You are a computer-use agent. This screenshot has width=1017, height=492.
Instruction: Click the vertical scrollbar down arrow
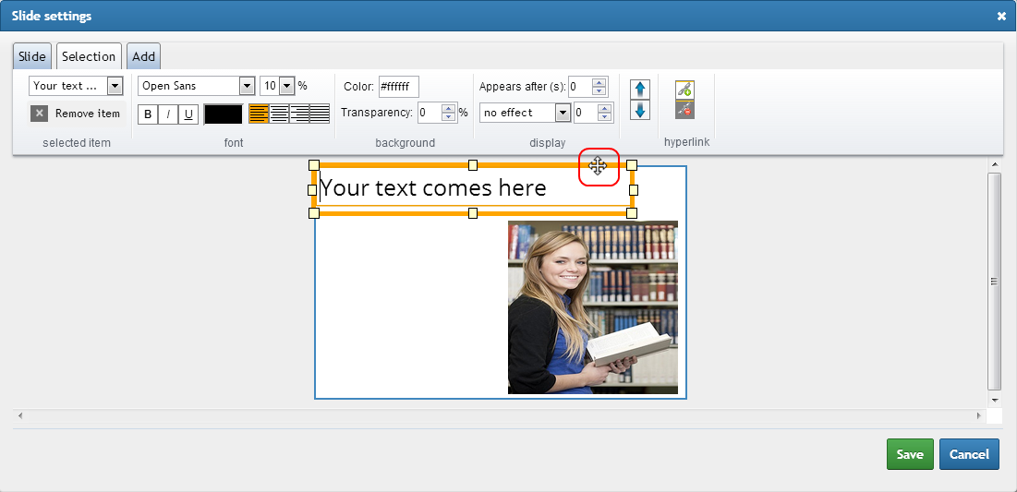pos(994,401)
